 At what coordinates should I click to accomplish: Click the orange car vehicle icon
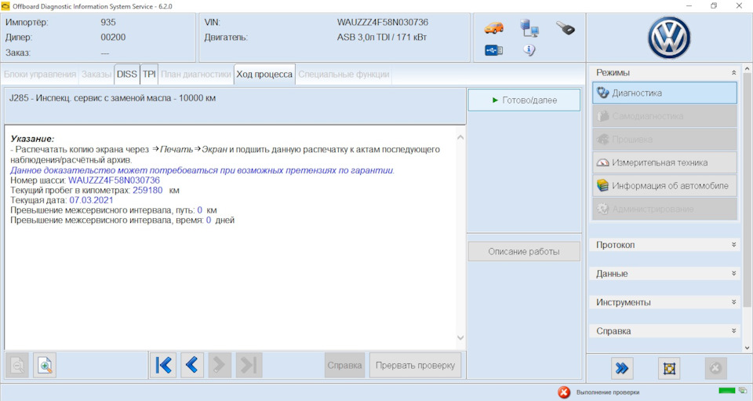click(x=494, y=27)
